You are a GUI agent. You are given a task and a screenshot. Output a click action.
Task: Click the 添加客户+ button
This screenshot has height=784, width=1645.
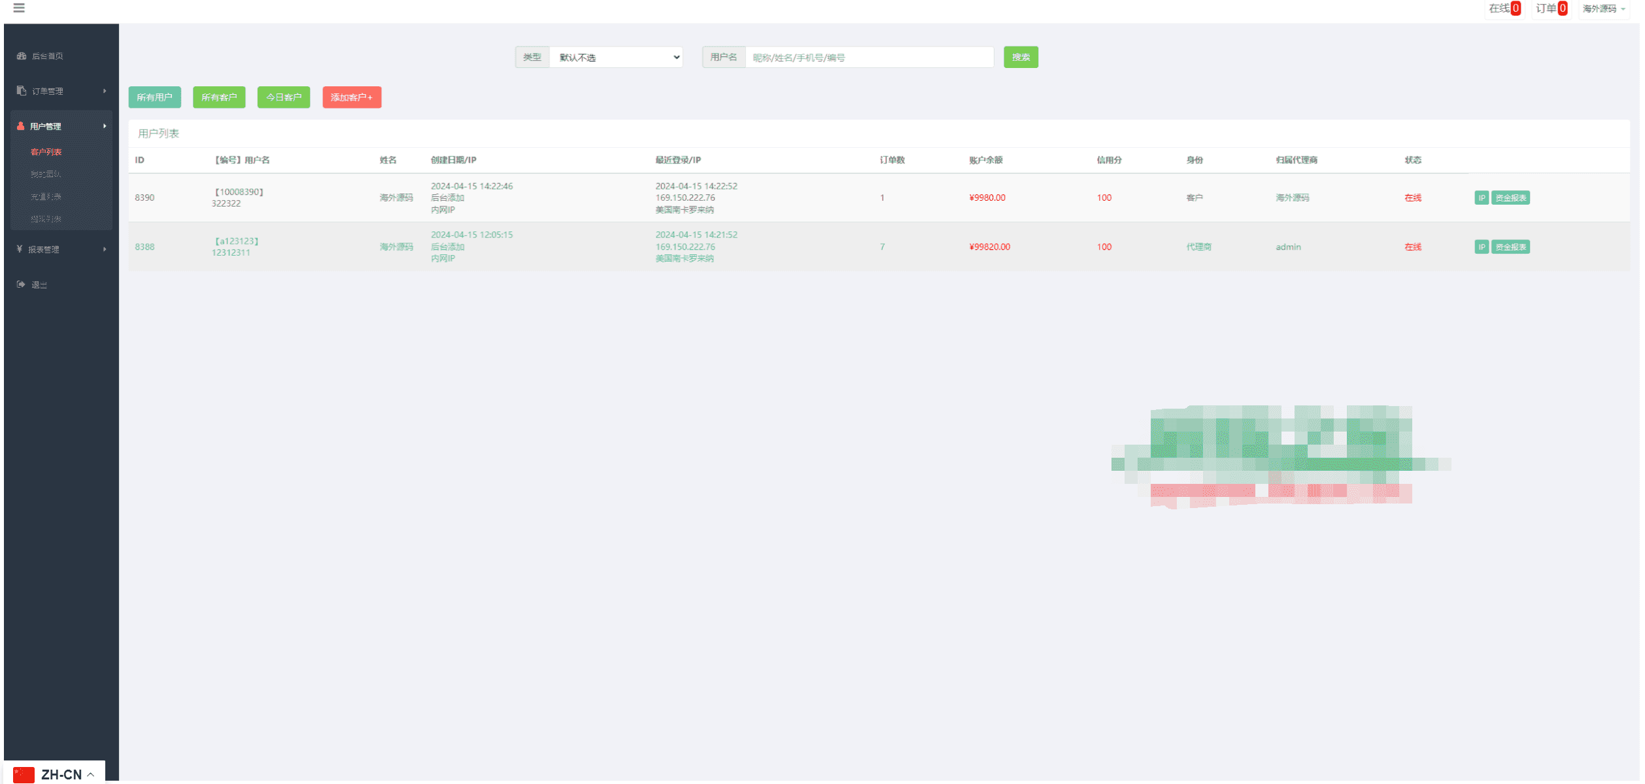[352, 97]
